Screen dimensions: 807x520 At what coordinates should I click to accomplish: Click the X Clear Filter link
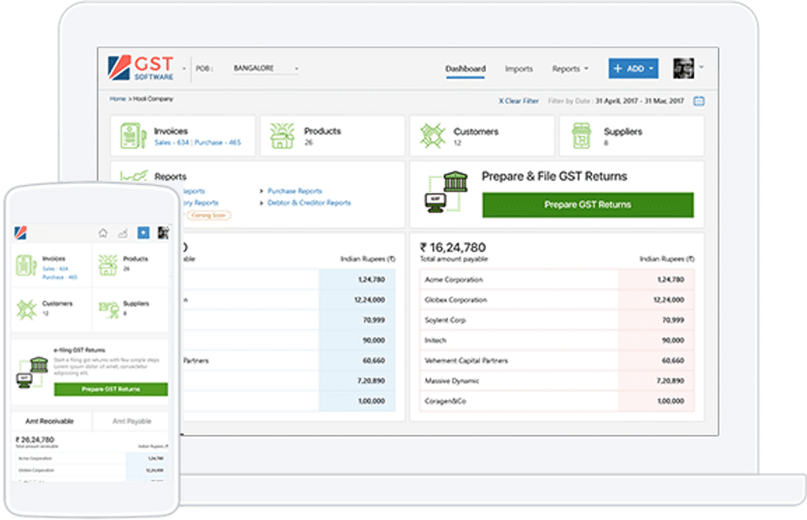(x=519, y=101)
